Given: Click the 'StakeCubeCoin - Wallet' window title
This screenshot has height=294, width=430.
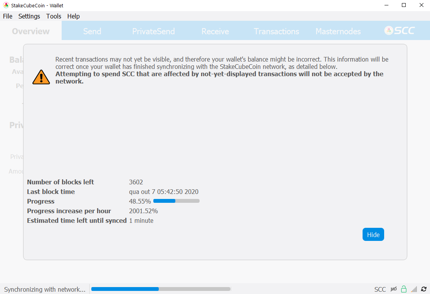Looking at the screenshot, I should (37, 5).
